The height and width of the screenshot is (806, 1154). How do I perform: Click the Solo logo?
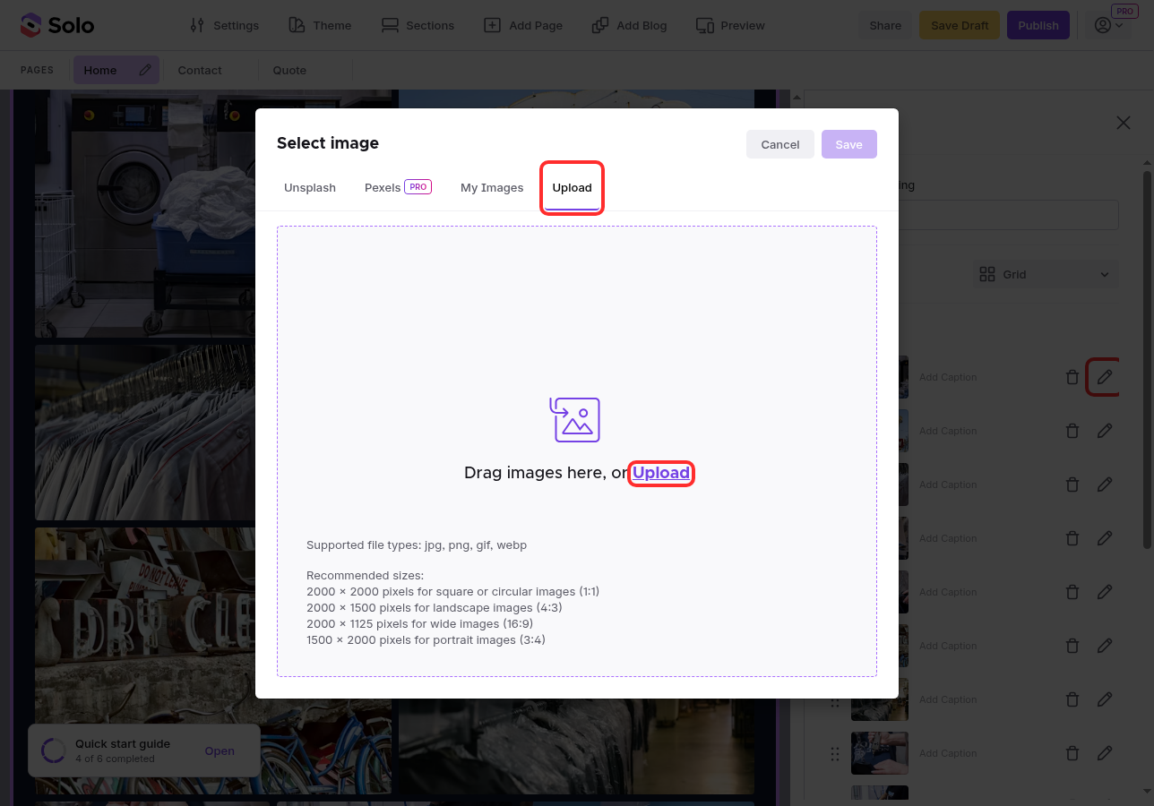[x=57, y=25]
